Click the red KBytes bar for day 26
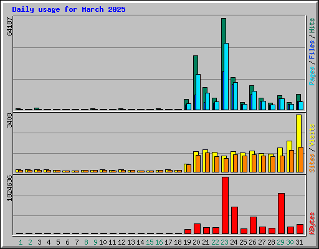The width and height of the screenshot is (319, 249). click(x=253, y=225)
